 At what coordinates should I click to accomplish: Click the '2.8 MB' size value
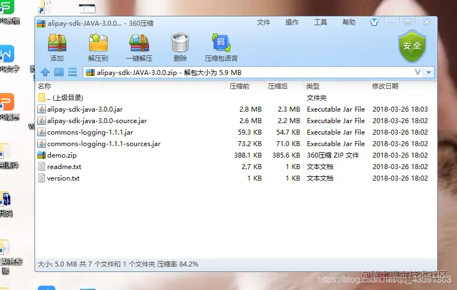coord(250,109)
